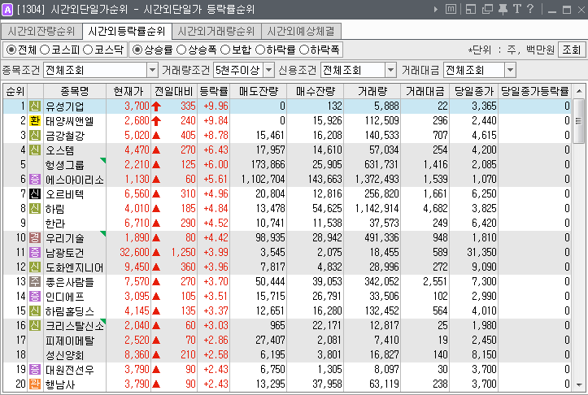Sort by 등락률 column header
Image resolution: width=588 pixels, height=395 pixels.
pos(213,91)
